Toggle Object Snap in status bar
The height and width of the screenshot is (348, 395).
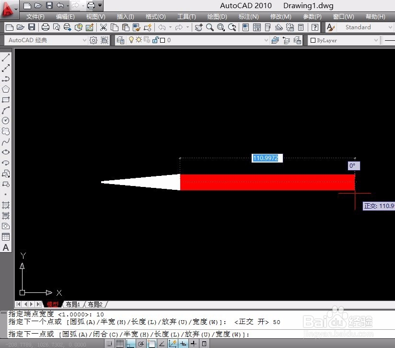coord(151,344)
